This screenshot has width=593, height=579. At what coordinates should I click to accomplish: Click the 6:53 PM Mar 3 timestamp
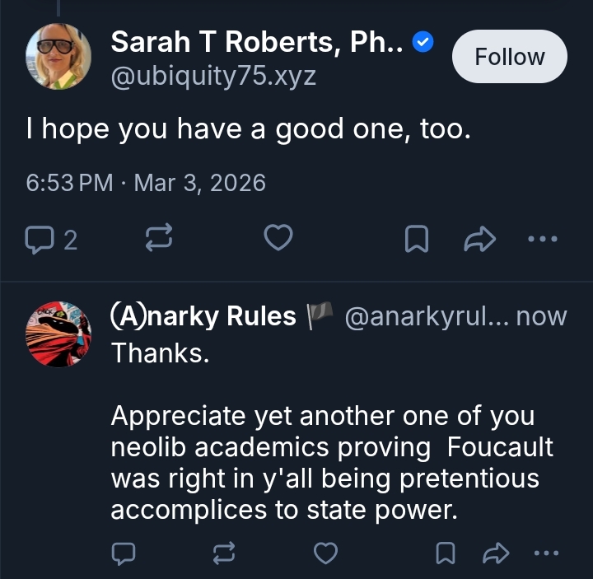[146, 182]
